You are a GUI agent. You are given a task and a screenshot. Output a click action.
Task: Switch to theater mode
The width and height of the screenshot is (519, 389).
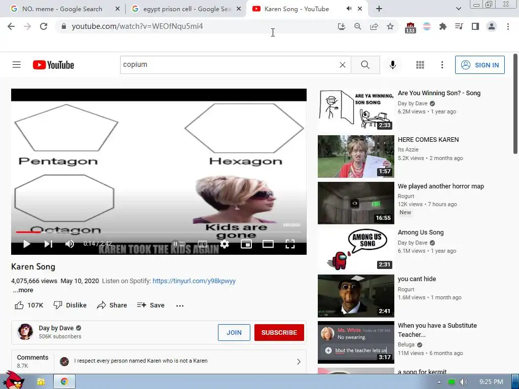tap(268, 244)
